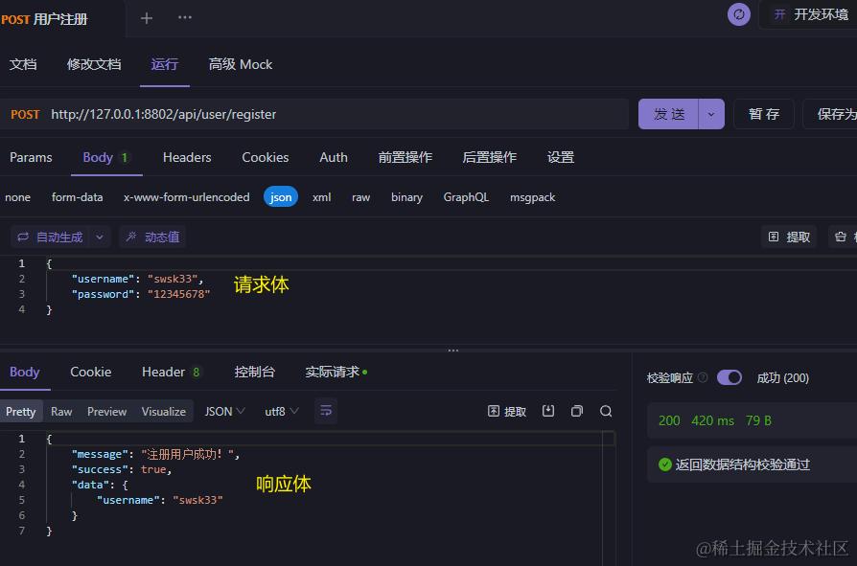
Task: Open the 控制台 console tab
Action: click(x=254, y=373)
